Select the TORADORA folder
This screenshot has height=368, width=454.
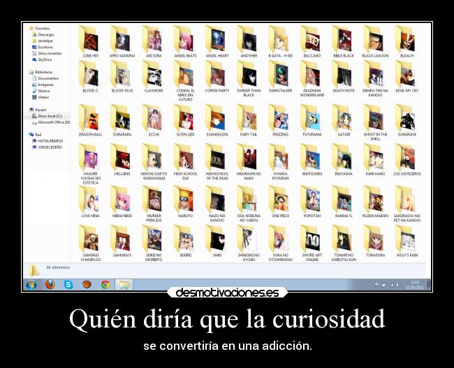tap(375, 242)
